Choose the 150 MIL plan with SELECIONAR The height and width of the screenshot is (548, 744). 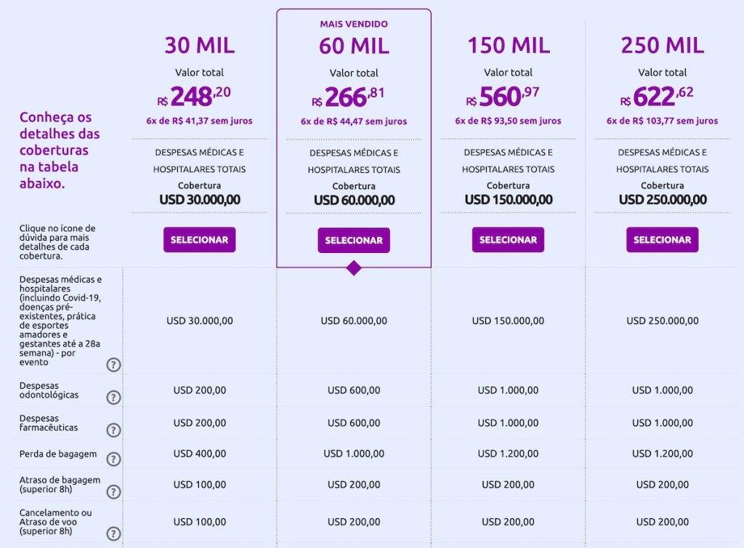508,239
